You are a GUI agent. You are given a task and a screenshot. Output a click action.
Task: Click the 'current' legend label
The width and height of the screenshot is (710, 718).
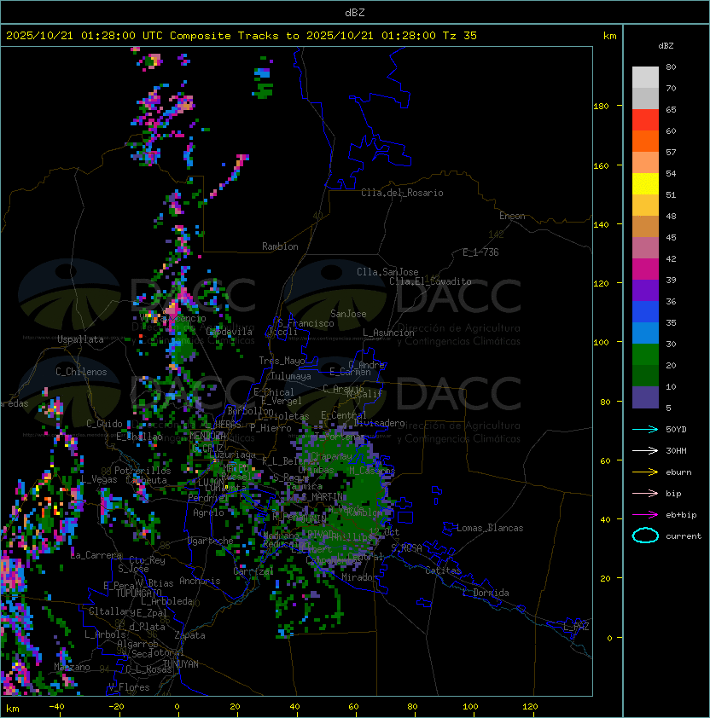(684, 536)
